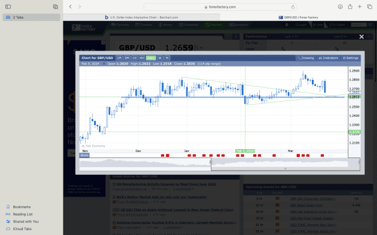Viewport: 377px width, 235px height.
Task: Open Safari's new tab group icon
Action: click(x=55, y=7)
